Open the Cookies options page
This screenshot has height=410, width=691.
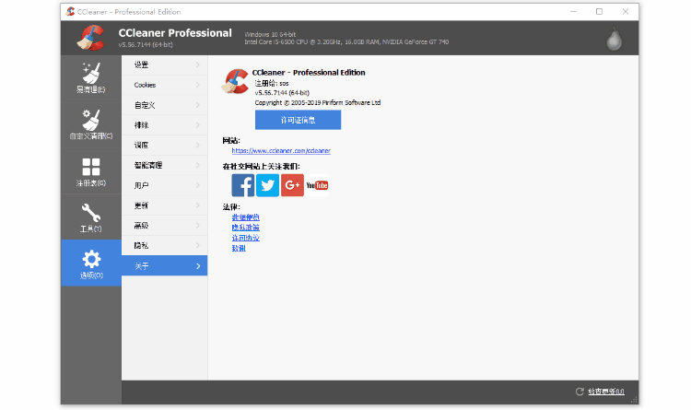[164, 85]
